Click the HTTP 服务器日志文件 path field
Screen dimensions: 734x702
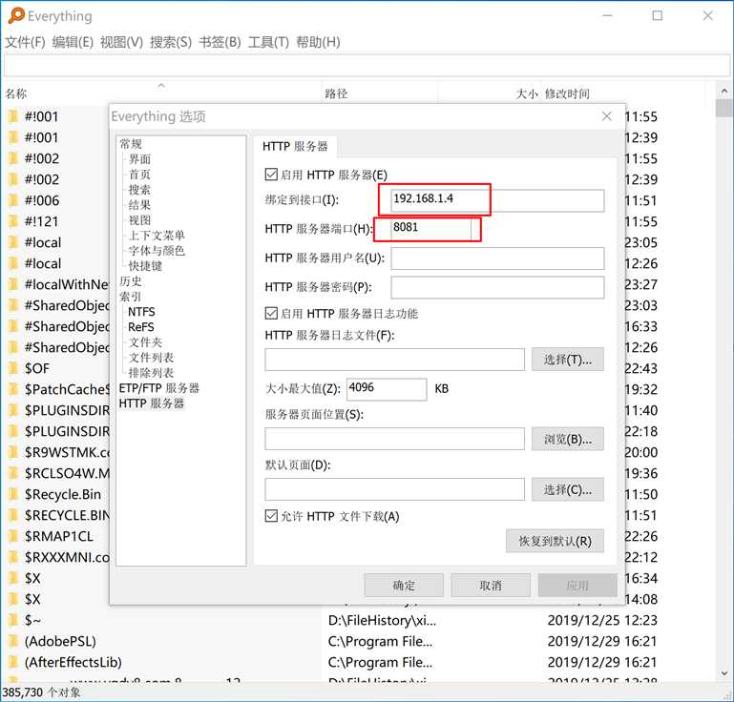(394, 360)
